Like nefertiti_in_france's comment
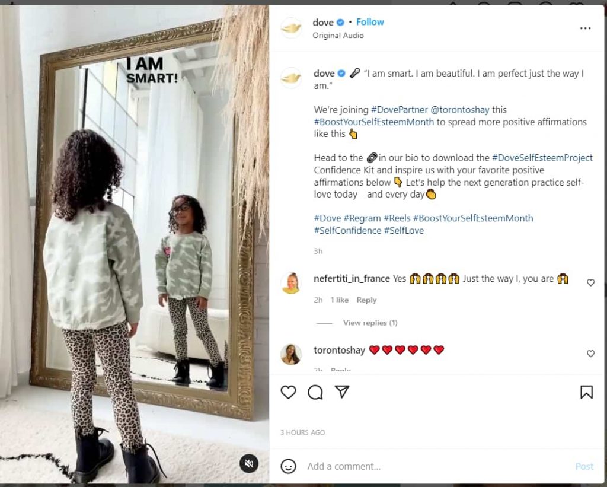 [x=590, y=282]
